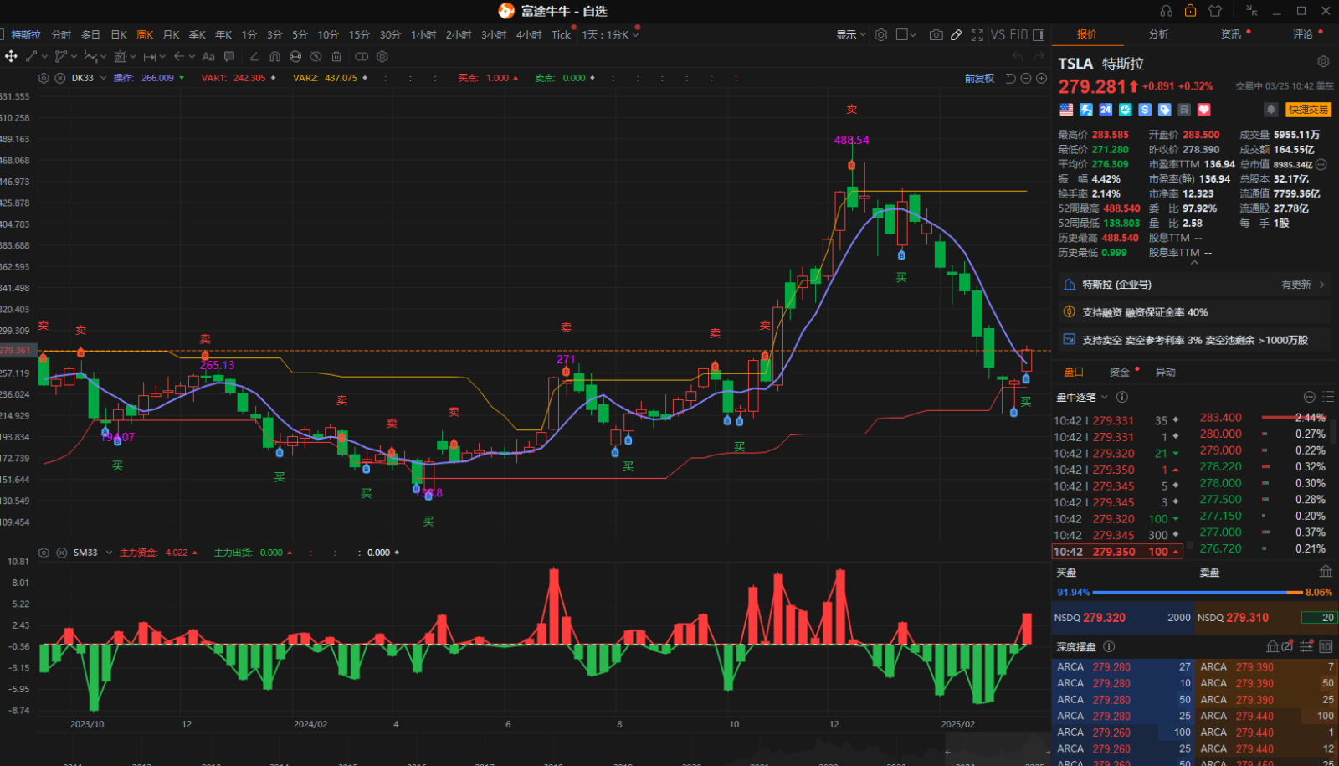1339x766 pixels.
Task: Zoom out chart with minus icon
Action: click(1026, 78)
